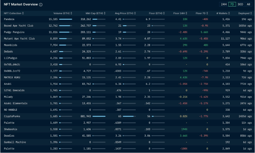Click Mutant Ape's 11,127 wallets value
This screenshot has width=255, height=153.
click(226, 39)
